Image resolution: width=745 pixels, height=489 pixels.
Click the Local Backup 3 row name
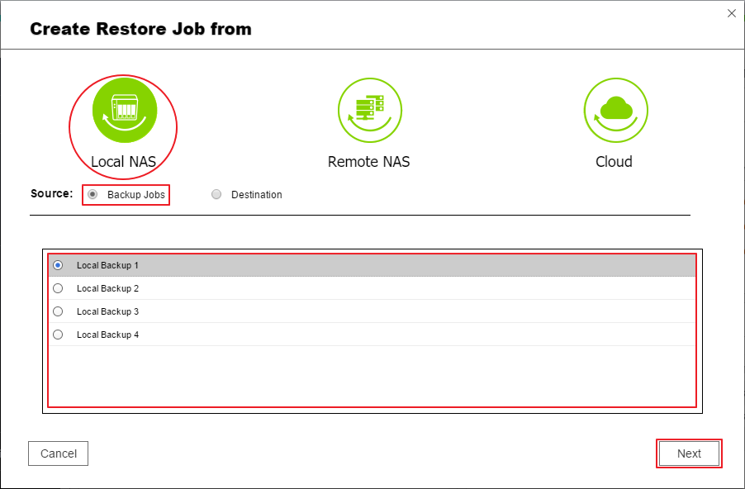[x=107, y=311]
